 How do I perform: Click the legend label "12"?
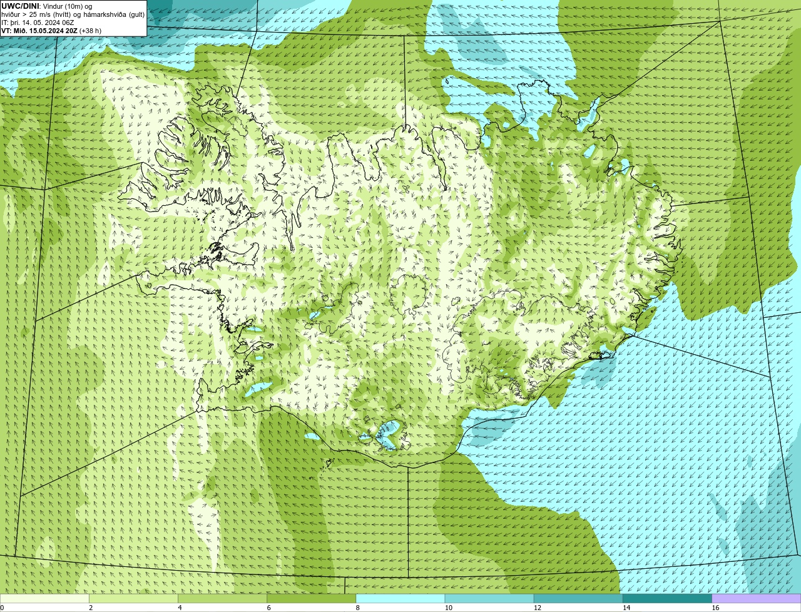point(537,608)
